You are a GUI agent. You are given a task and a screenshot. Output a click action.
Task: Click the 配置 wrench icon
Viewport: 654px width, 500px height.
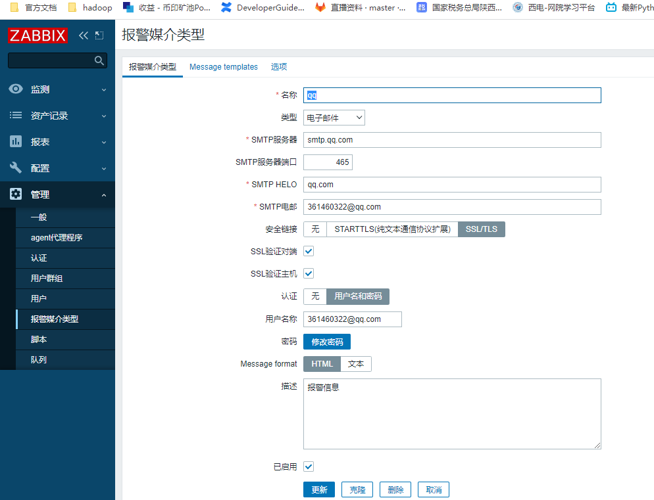coord(16,168)
